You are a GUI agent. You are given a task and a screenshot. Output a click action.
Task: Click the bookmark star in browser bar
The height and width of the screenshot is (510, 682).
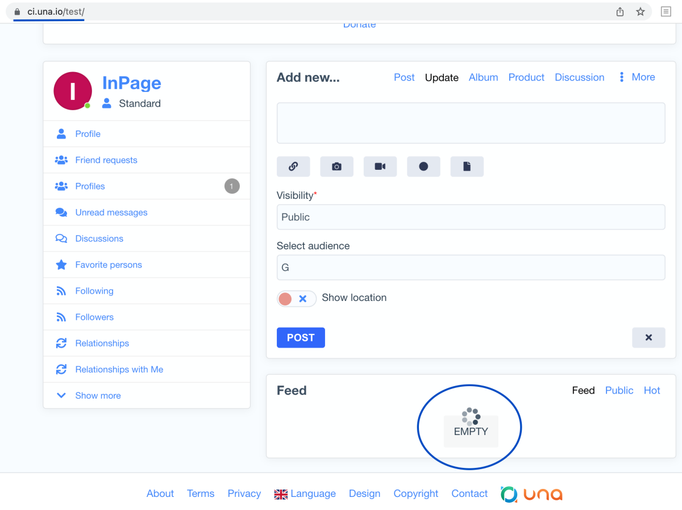click(641, 11)
